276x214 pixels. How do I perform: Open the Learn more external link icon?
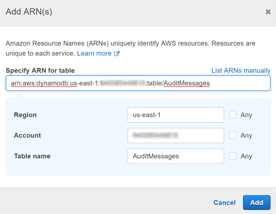coord(117,53)
